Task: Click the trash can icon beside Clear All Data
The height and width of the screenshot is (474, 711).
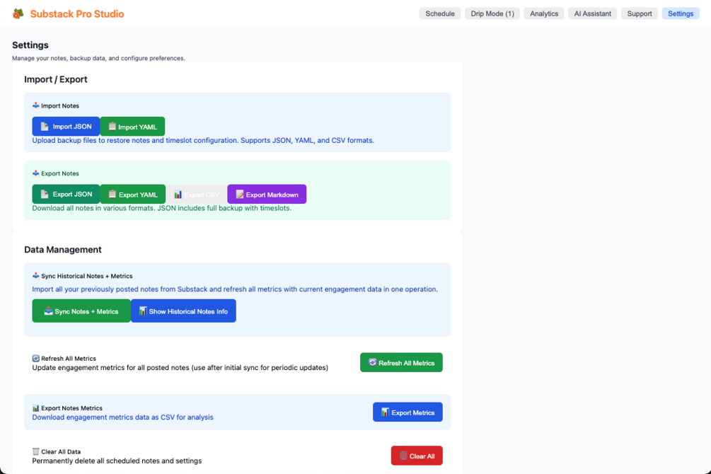Action: coord(36,452)
